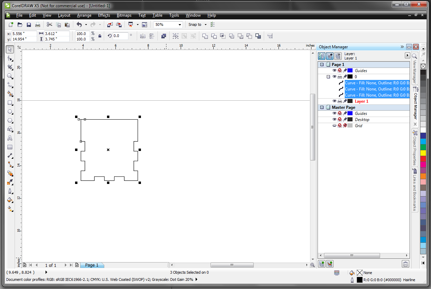Select the Pick tool

point(10,49)
